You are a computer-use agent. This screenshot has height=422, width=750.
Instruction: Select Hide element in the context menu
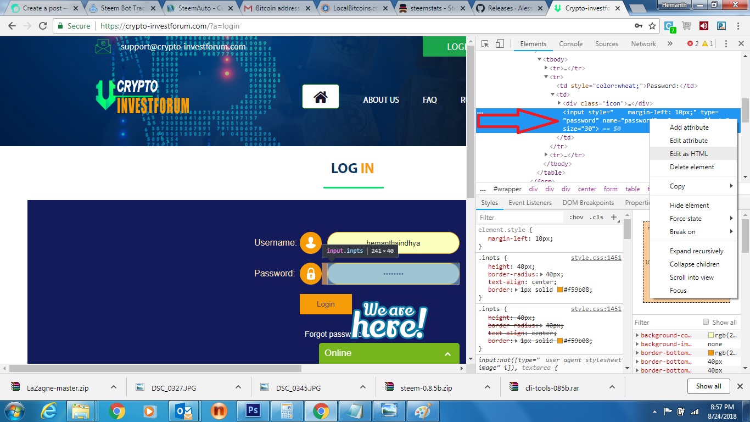tap(693, 206)
